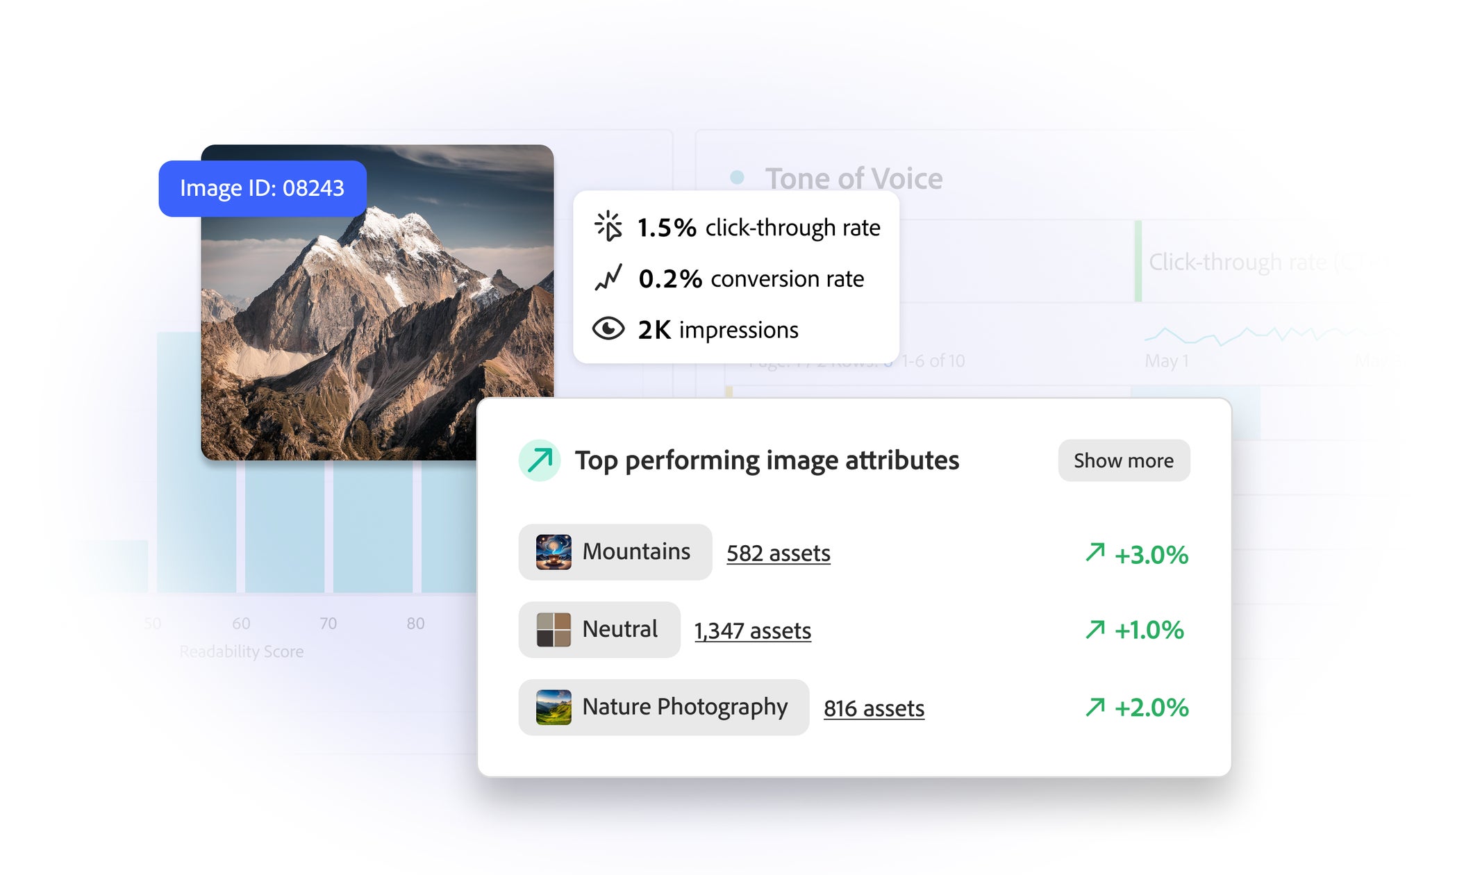1464x875 pixels.
Task: Click the Nature Photography thumbnail icon
Action: [554, 707]
